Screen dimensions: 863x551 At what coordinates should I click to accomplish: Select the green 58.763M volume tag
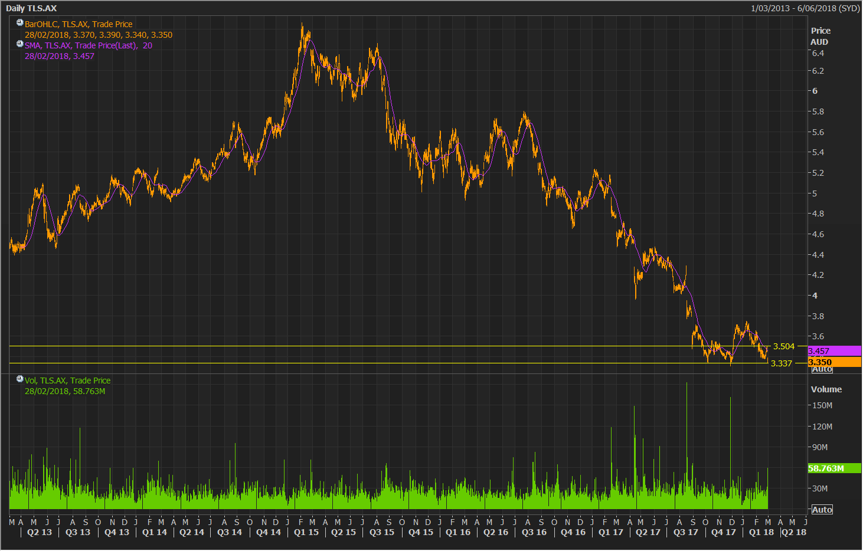[x=834, y=468]
